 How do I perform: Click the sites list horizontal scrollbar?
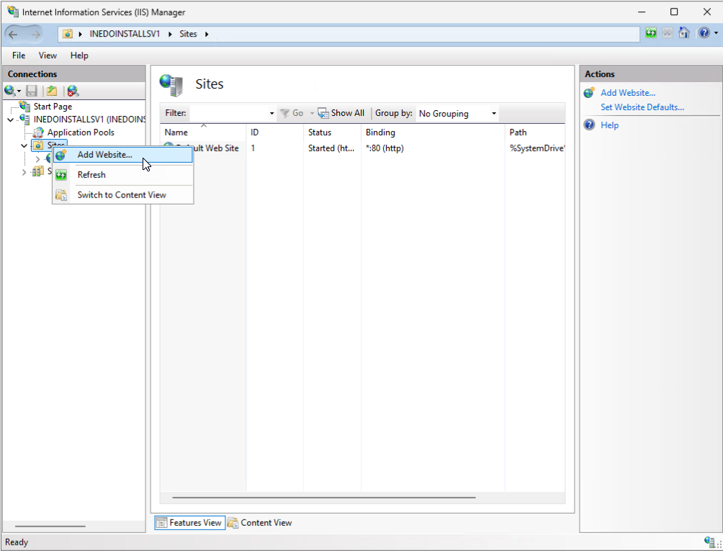coord(323,498)
